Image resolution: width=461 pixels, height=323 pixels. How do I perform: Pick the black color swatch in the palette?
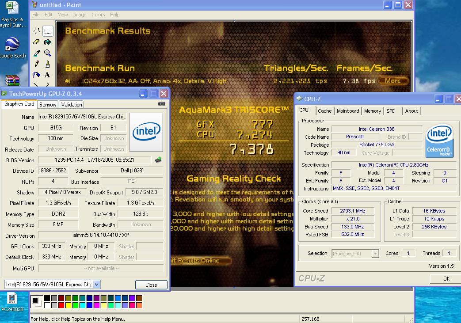click(47, 298)
